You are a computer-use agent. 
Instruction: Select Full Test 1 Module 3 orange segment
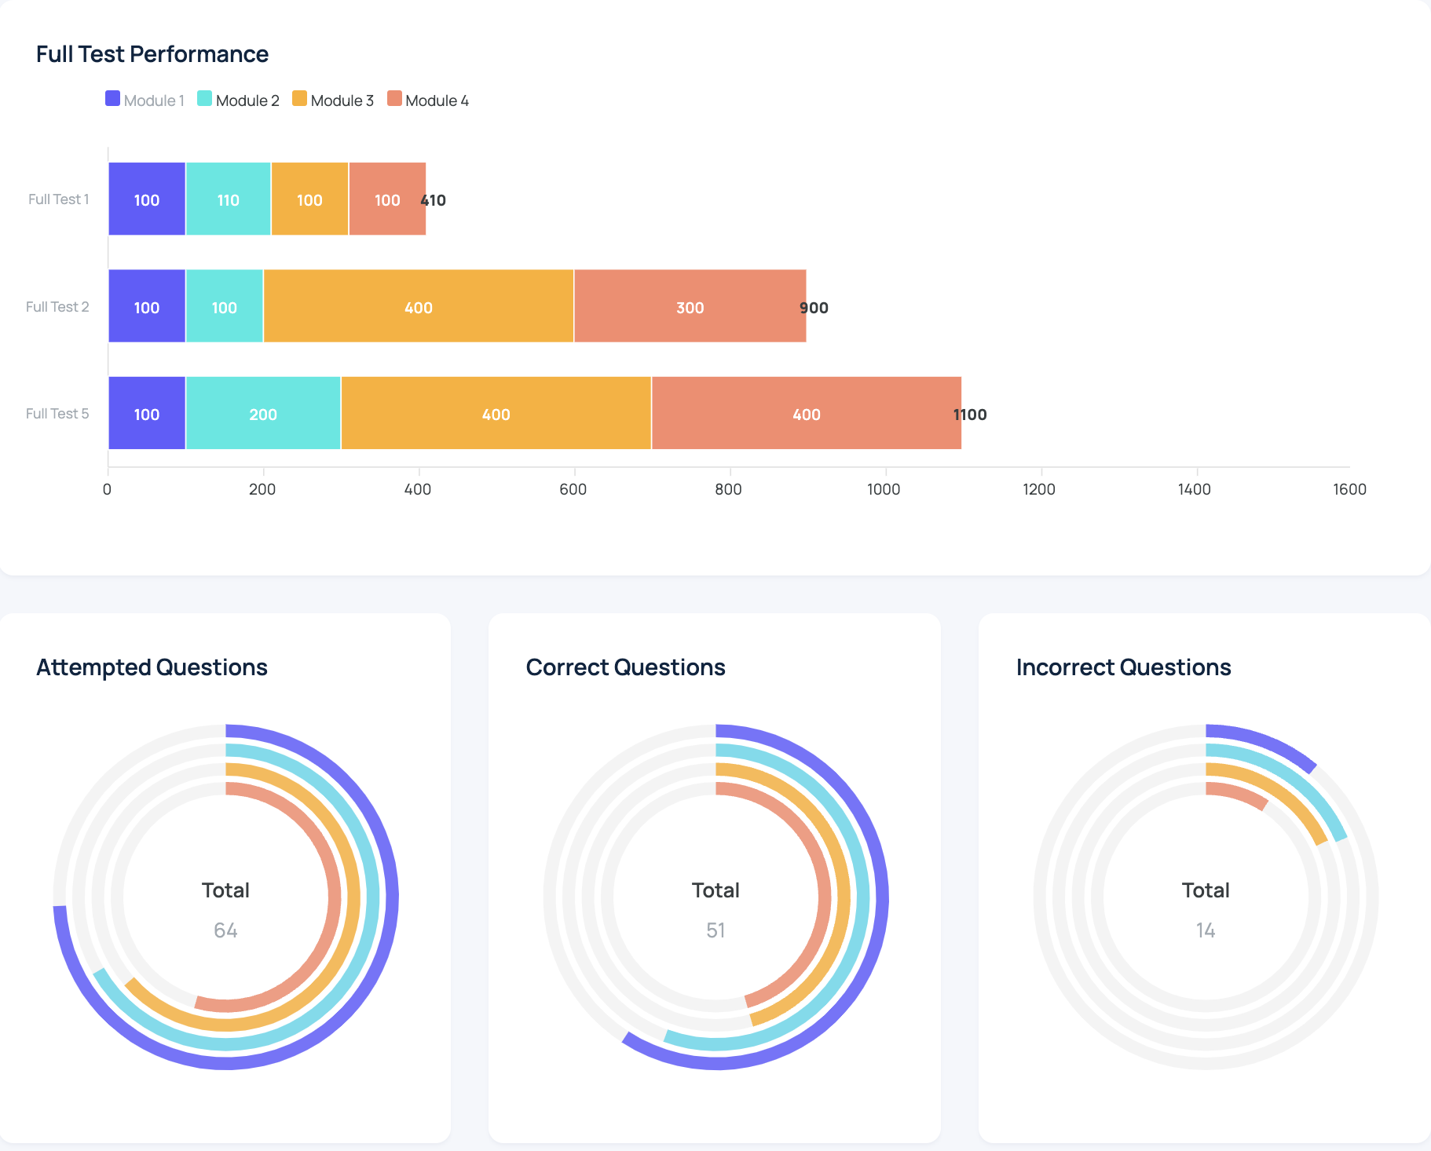point(309,199)
